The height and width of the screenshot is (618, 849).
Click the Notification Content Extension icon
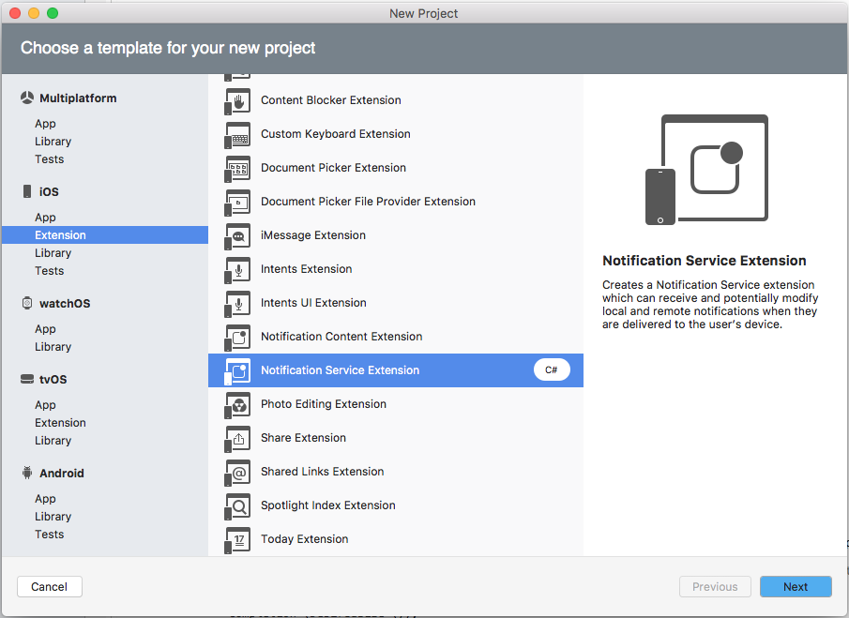(236, 334)
